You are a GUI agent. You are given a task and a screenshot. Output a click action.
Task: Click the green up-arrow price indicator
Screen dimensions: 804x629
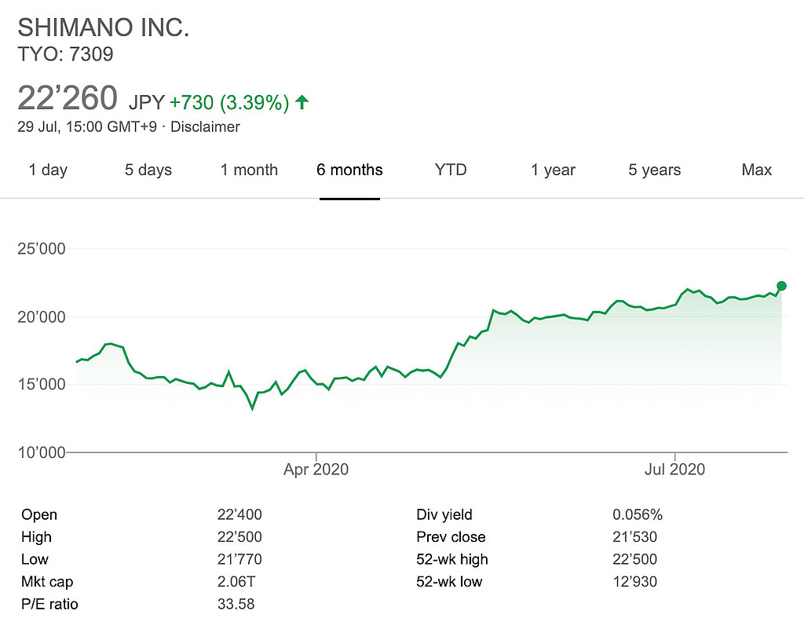point(302,101)
